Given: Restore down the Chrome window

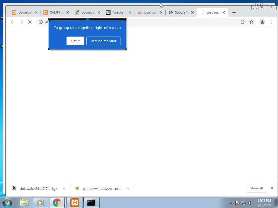Looking at the screenshot, I should pyautogui.click(x=262, y=8).
